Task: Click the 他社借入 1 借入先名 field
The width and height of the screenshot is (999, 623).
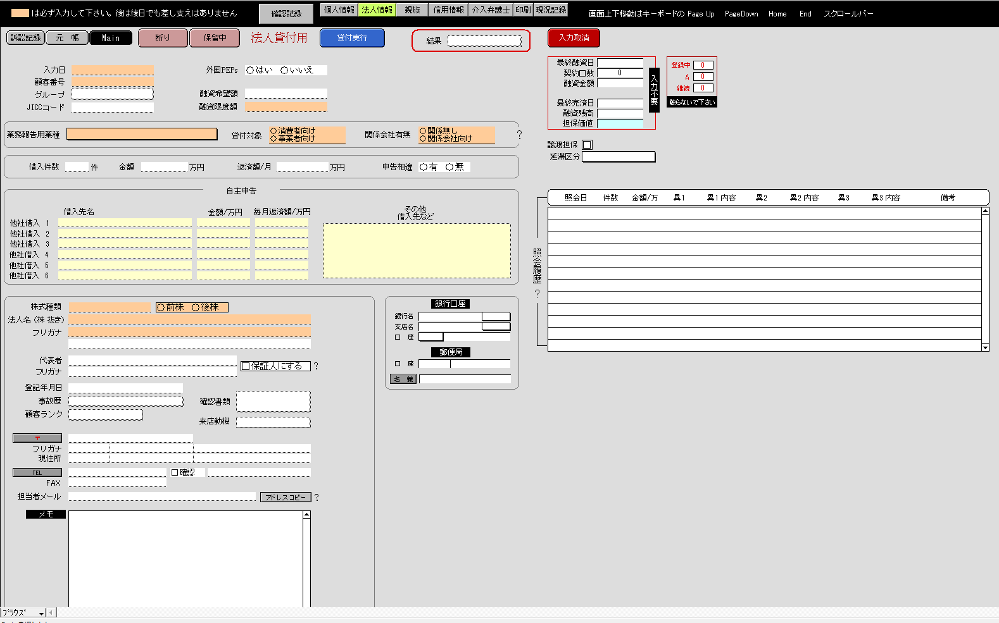Action: pos(125,223)
